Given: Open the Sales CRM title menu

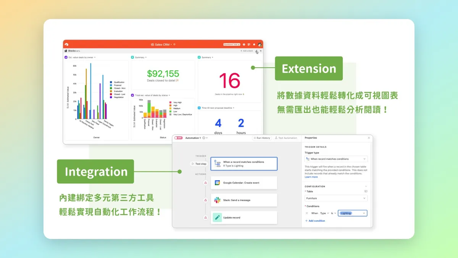Looking at the screenshot, I should (x=171, y=44).
